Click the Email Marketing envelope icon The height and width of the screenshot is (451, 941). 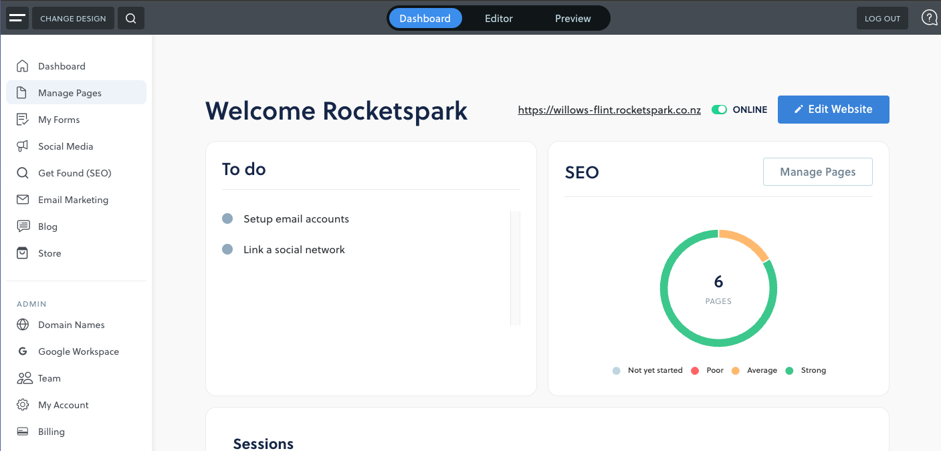point(23,200)
